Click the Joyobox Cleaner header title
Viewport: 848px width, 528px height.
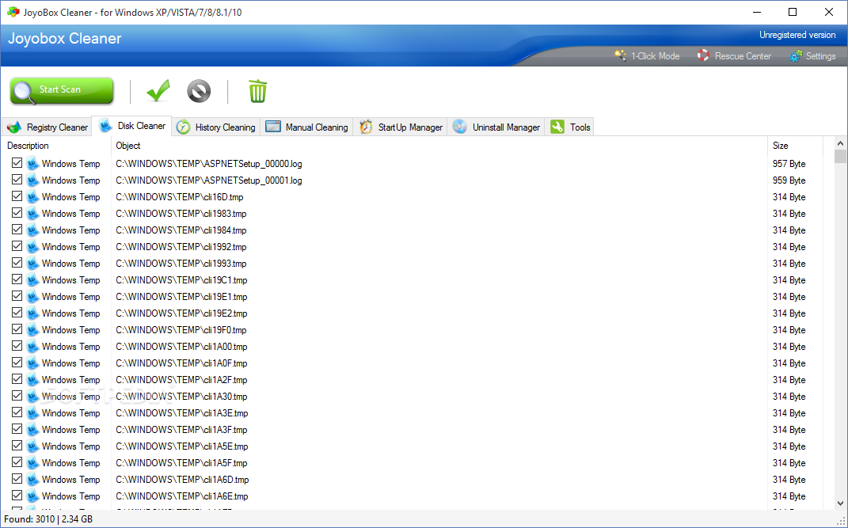click(x=64, y=38)
